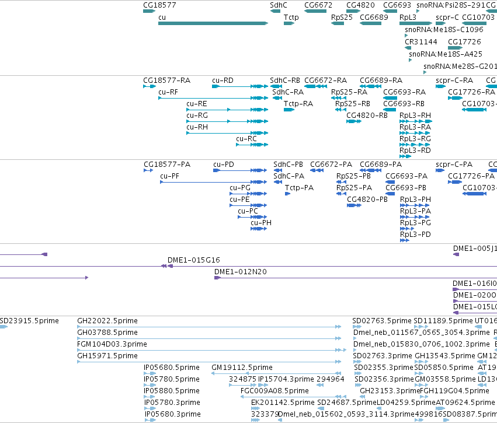497x423 pixels.
Task: Click the cu-RF transcript label
Action: click(x=168, y=92)
